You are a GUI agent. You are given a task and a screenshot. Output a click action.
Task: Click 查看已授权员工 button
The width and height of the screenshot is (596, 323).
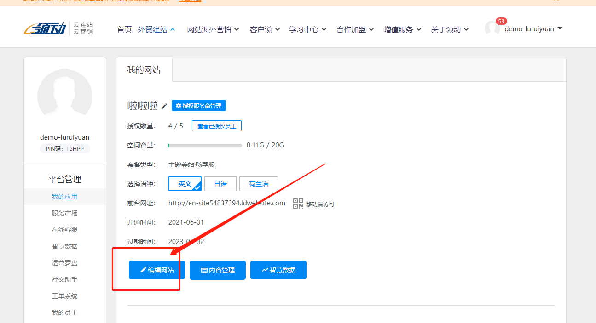coord(217,126)
